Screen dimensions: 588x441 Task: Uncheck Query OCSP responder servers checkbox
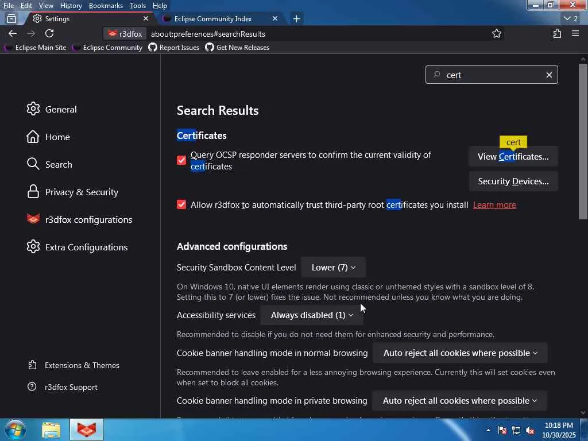click(181, 160)
